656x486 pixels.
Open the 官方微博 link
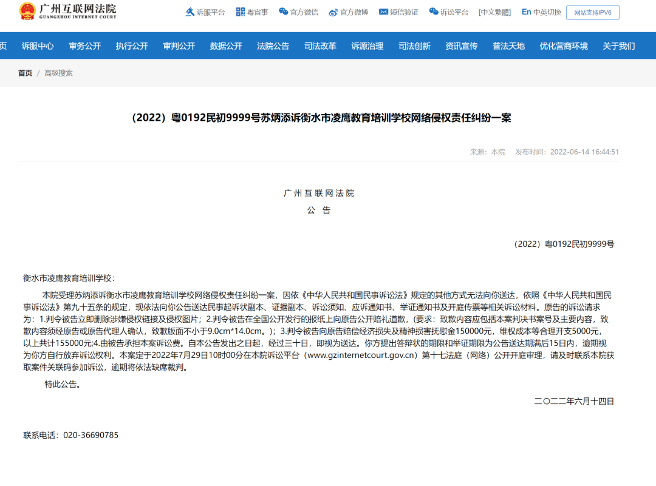(x=354, y=13)
